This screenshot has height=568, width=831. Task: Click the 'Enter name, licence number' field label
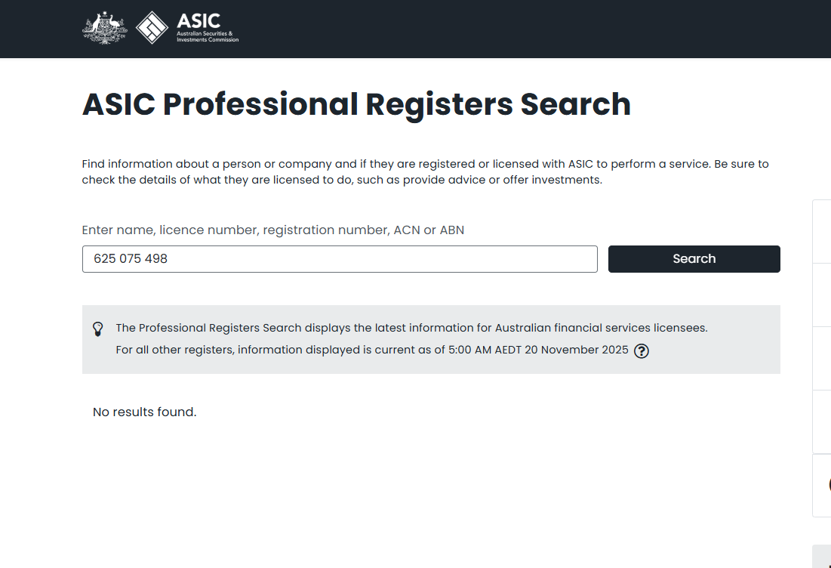[272, 230]
